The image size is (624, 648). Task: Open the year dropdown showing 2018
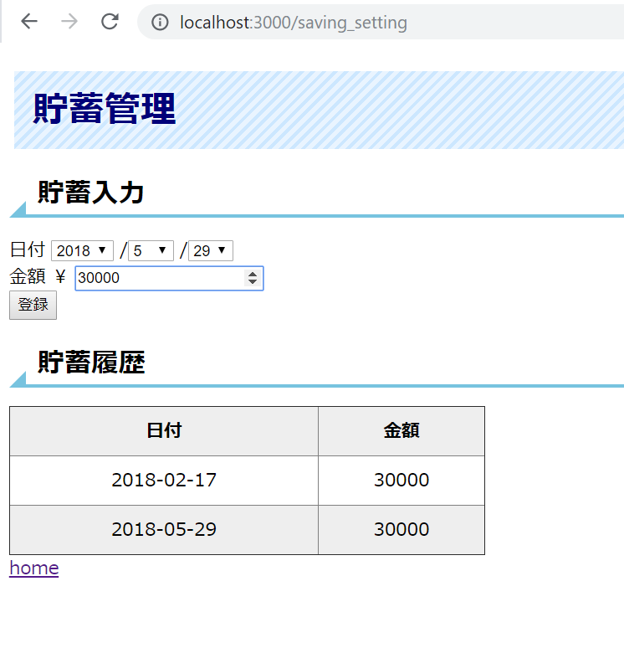coord(82,251)
